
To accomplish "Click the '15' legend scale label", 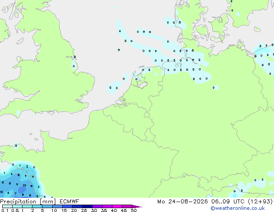I will (x=64, y=210).
